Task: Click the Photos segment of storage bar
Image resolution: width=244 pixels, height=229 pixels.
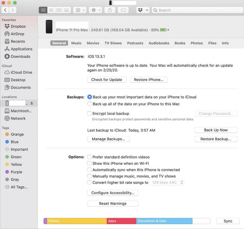Action: [77, 221]
